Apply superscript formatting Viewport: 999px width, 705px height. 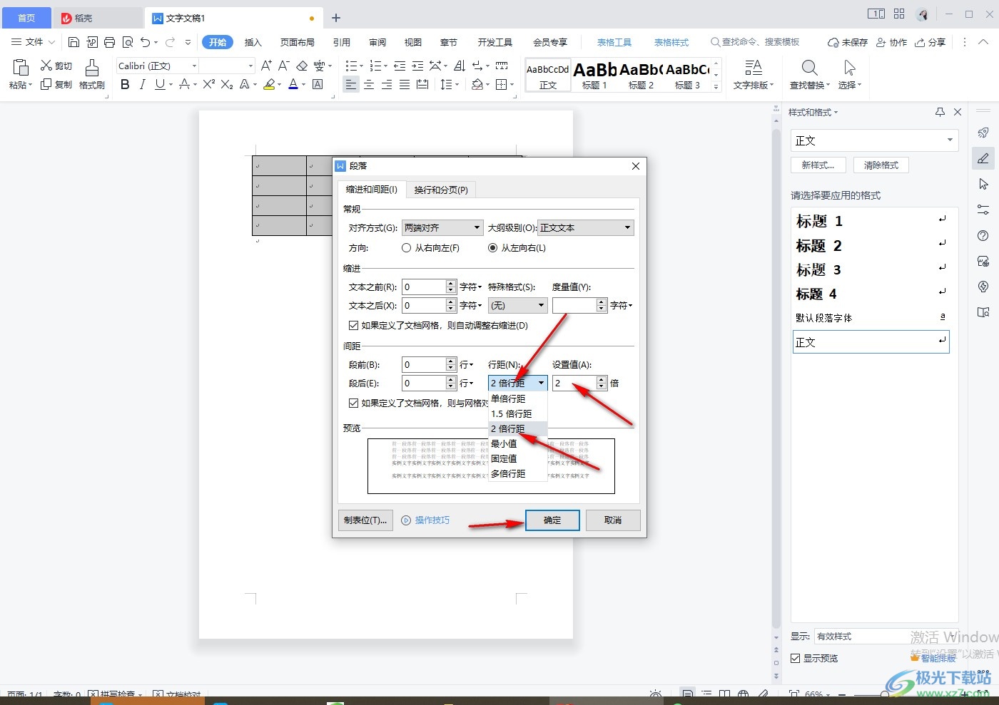[x=208, y=84]
